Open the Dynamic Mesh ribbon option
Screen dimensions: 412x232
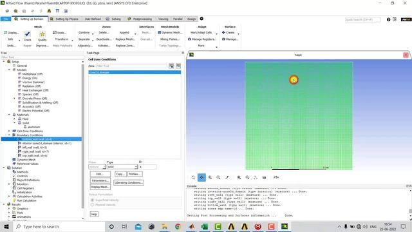(170, 33)
